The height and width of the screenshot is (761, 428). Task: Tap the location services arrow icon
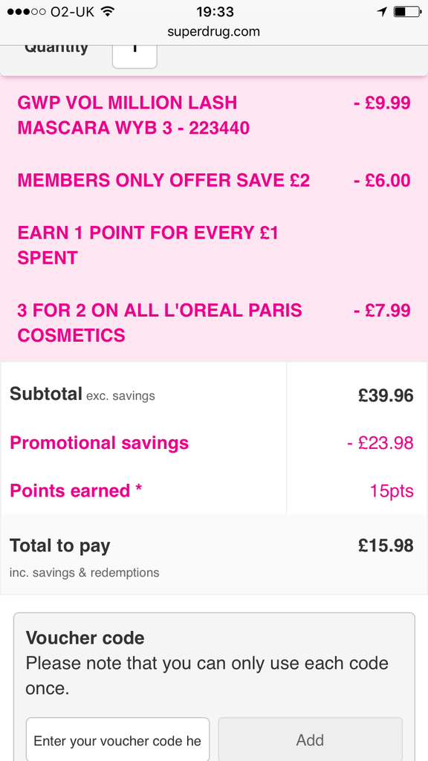coord(383,12)
